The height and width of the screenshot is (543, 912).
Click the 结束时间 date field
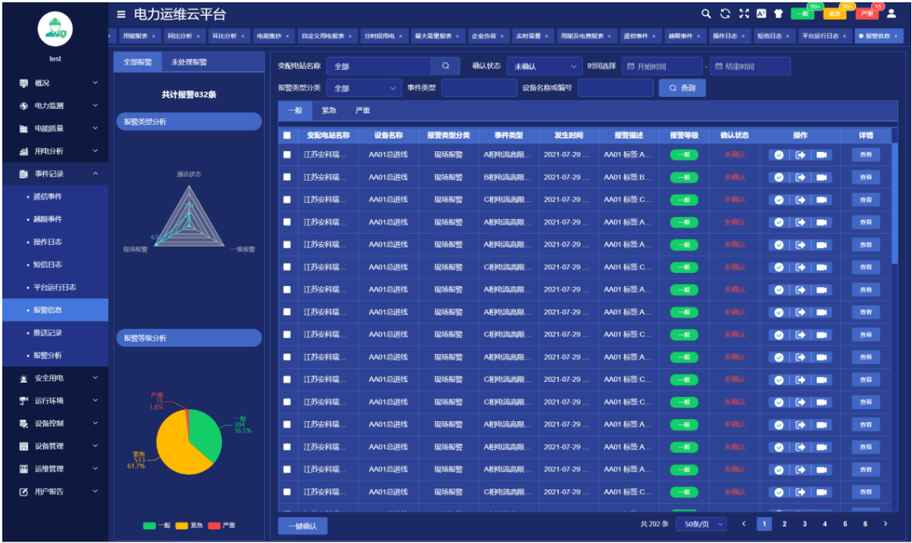pyautogui.click(x=750, y=67)
